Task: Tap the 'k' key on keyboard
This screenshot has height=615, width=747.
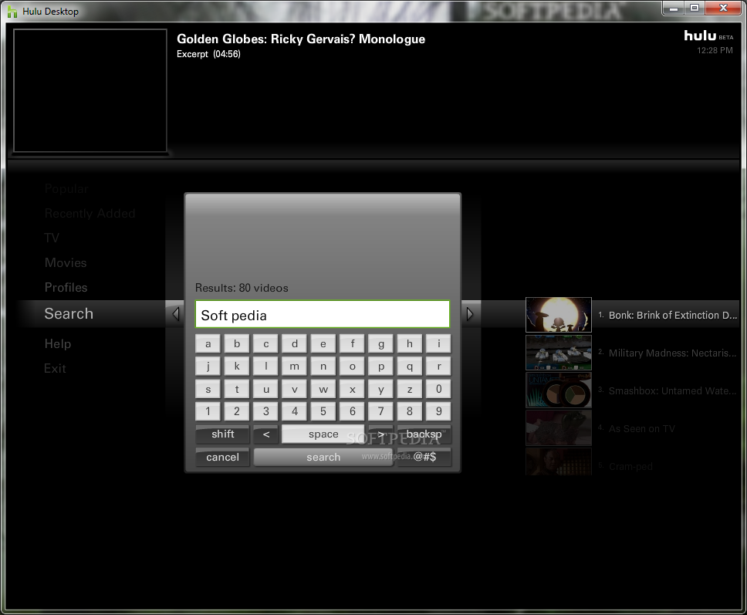Action: point(237,366)
